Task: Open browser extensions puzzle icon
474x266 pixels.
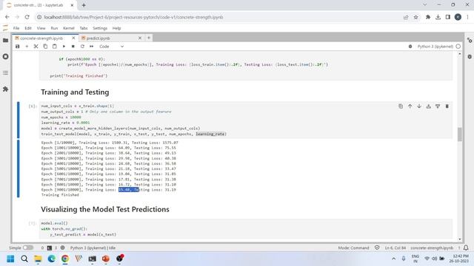Action: (x=428, y=17)
